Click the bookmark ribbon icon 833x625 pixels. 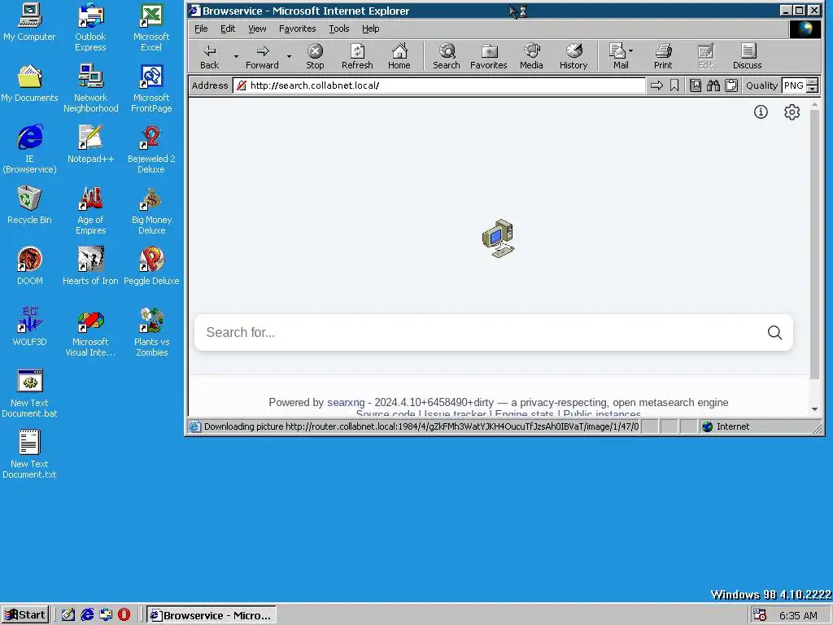point(674,85)
